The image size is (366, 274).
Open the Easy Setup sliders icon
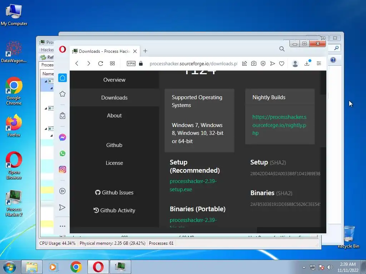tap(319, 64)
